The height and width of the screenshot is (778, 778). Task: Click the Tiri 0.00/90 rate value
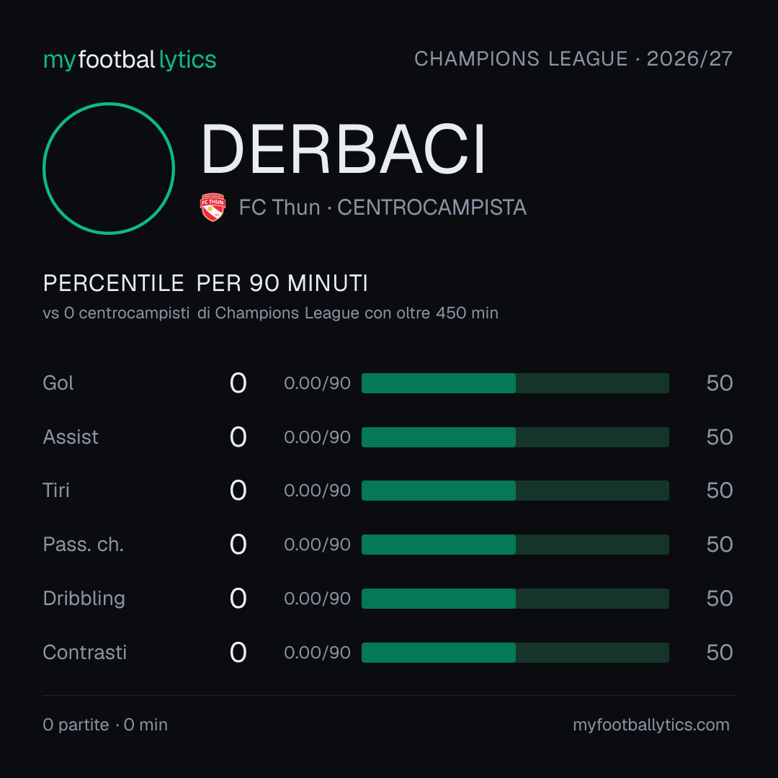pos(317,491)
